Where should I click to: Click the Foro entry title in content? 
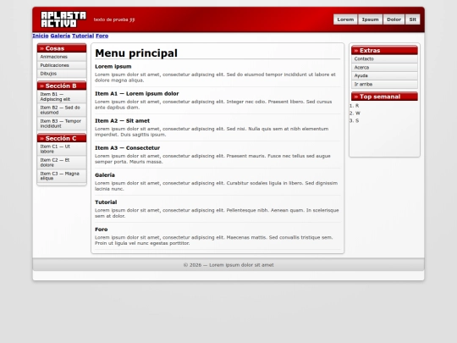coord(102,230)
